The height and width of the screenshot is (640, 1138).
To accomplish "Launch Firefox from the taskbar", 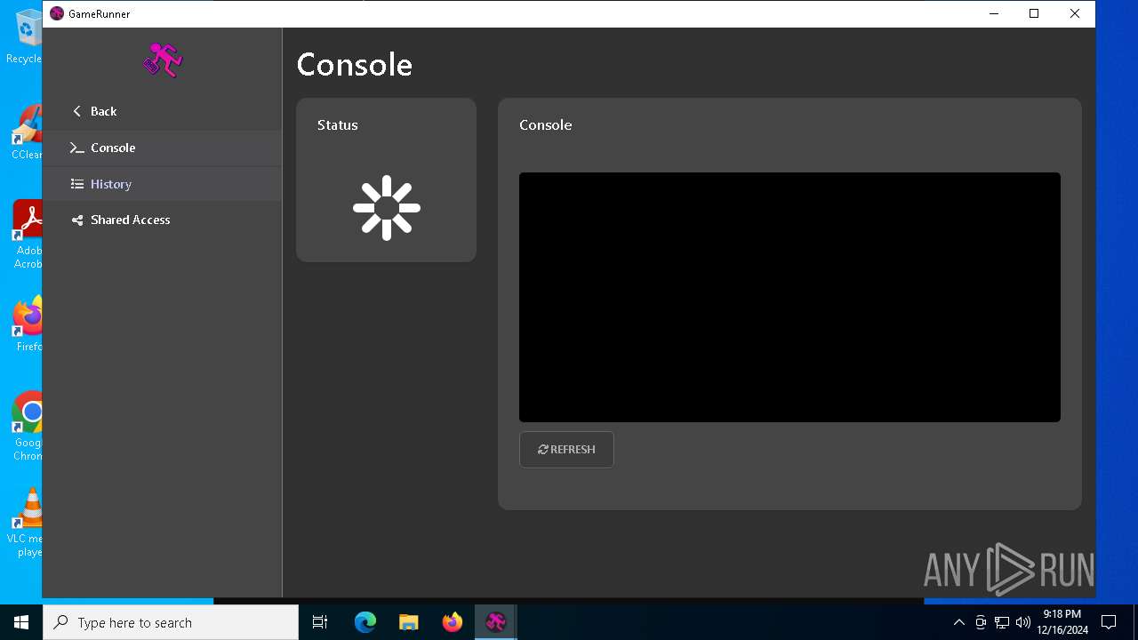I will (453, 622).
